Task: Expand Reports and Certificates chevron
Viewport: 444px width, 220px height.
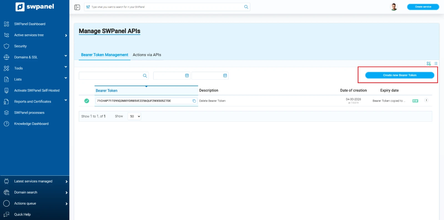Action: coord(66,100)
